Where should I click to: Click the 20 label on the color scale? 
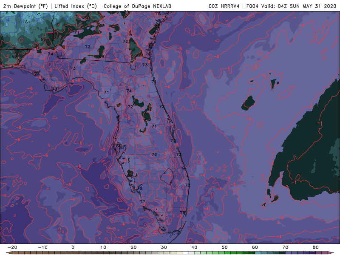(x=133, y=247)
